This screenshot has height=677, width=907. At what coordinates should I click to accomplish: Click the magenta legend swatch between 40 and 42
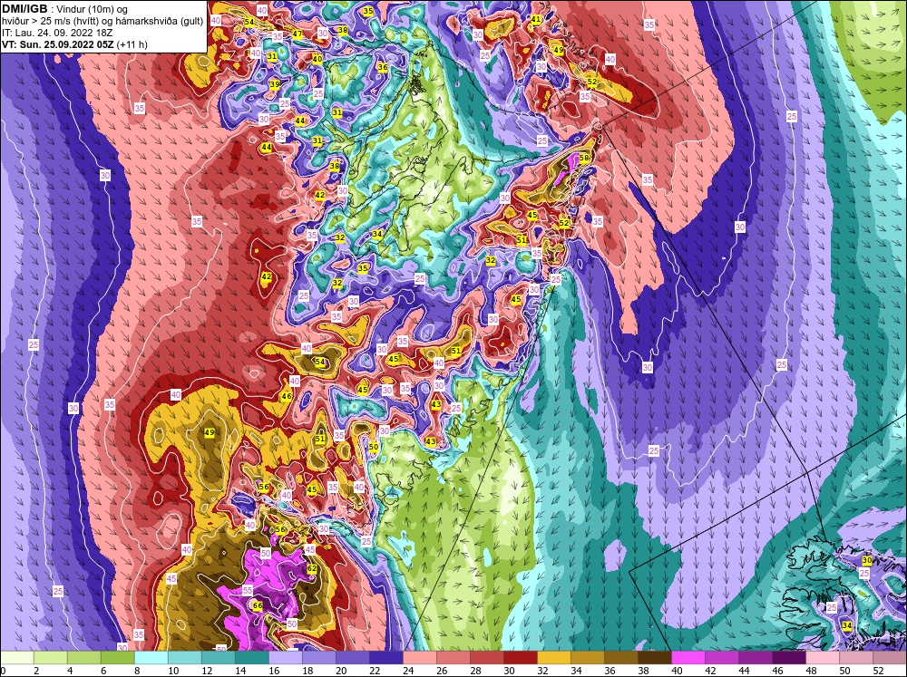[688, 658]
